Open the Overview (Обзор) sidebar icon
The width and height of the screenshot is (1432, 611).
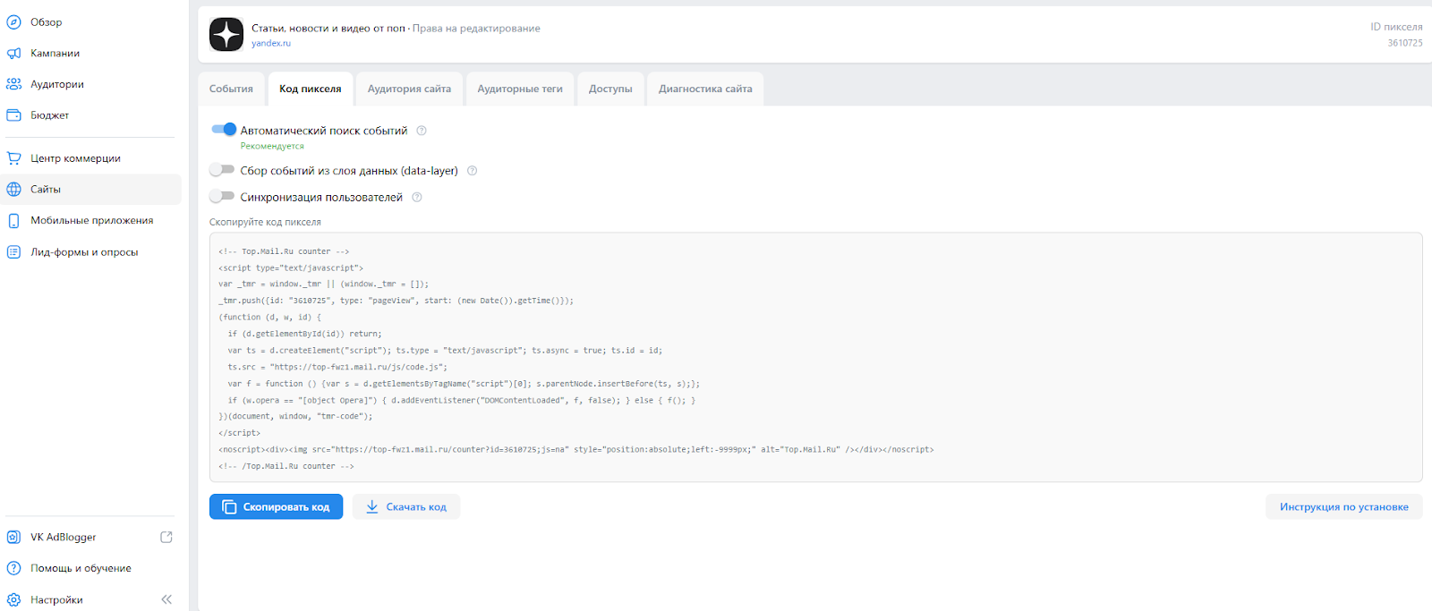point(13,22)
